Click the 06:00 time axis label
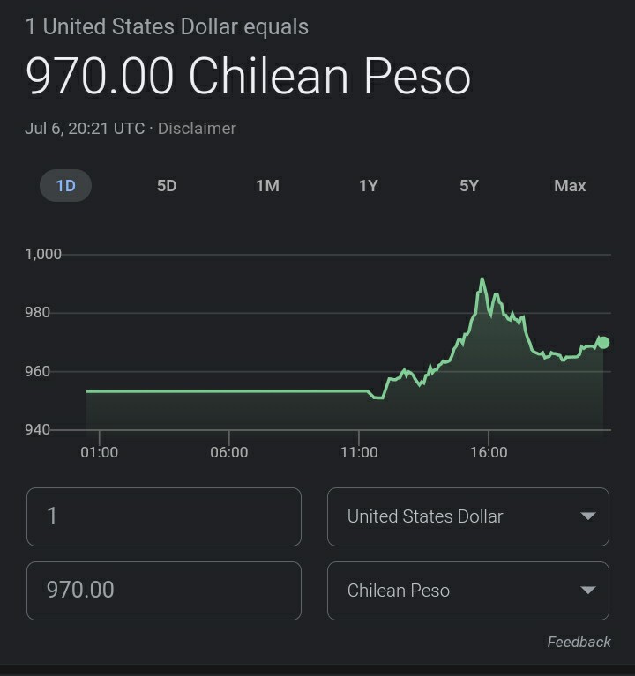Screen dimensions: 635x676 tap(228, 452)
